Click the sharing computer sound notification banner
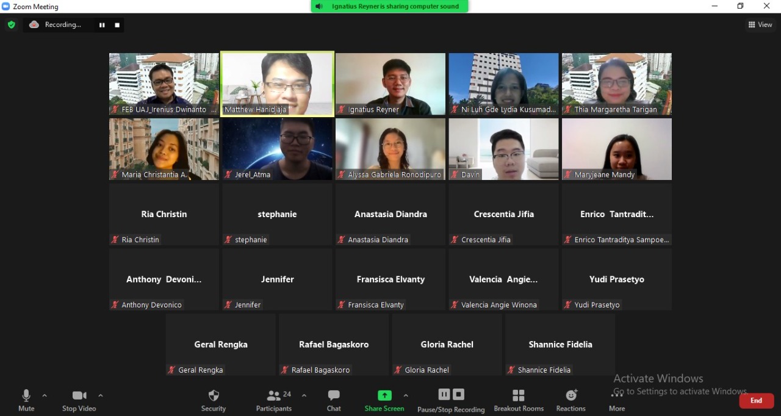Image resolution: width=781 pixels, height=416 pixels. [x=390, y=6]
